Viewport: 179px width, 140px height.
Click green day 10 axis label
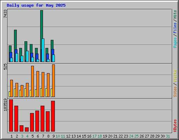58,136
